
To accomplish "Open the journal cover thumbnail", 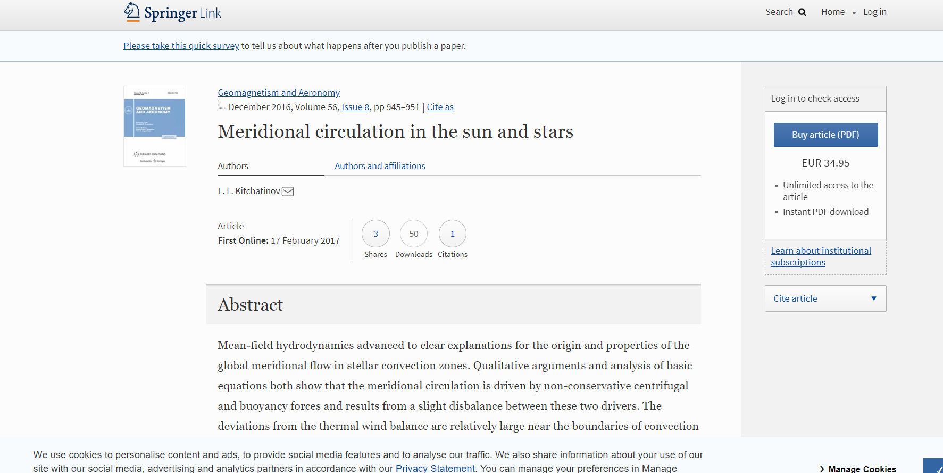I will pyautogui.click(x=155, y=126).
